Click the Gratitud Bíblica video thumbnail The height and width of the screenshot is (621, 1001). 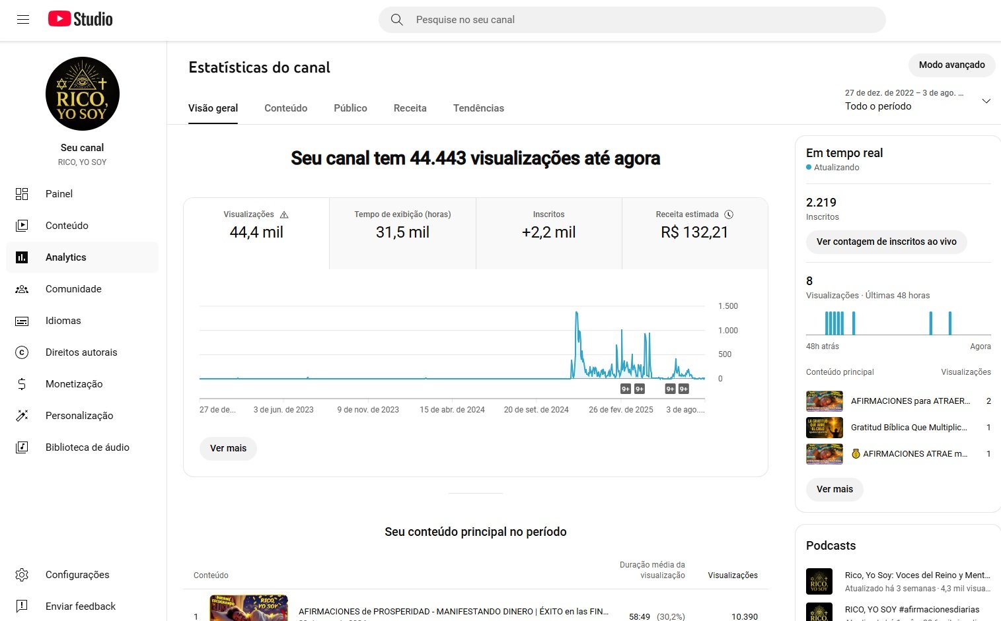tap(824, 428)
